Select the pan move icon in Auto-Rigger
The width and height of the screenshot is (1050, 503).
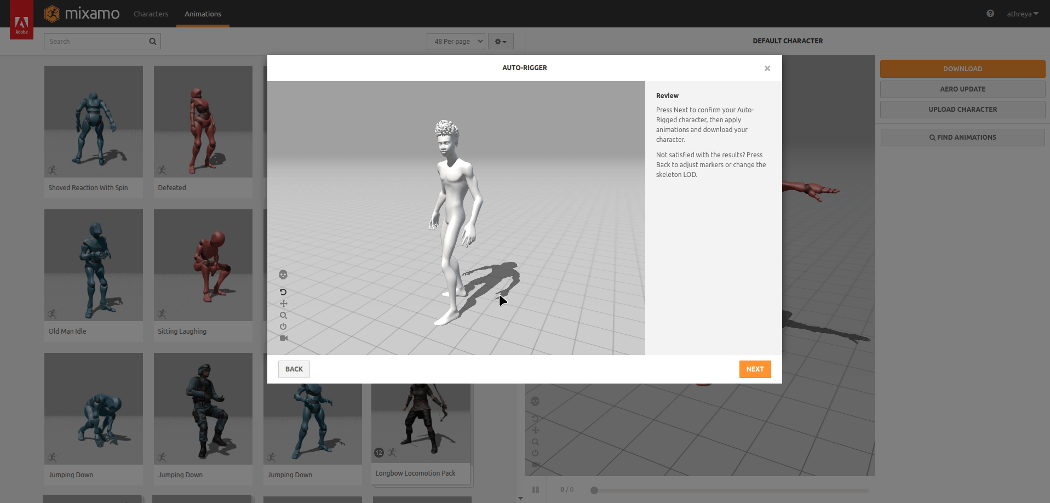pyautogui.click(x=283, y=304)
